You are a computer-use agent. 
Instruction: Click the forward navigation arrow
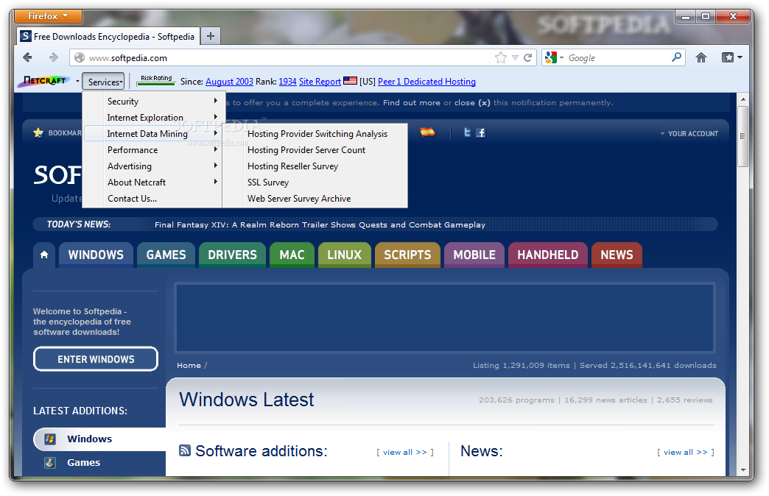(54, 58)
